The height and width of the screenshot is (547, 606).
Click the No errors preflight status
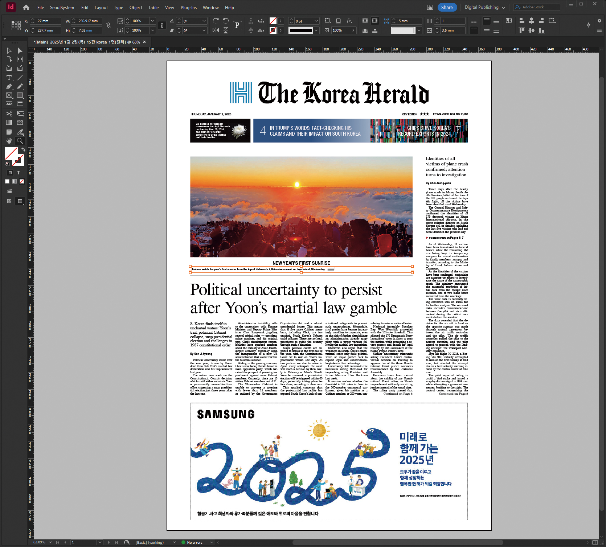pyautogui.click(x=195, y=542)
